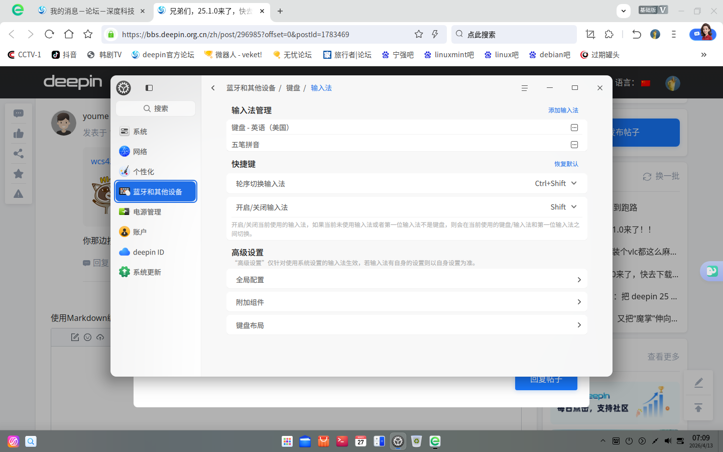Image resolution: width=723 pixels, height=452 pixels.
Task: Show more bookmarks with the chevron
Action: pos(704,55)
